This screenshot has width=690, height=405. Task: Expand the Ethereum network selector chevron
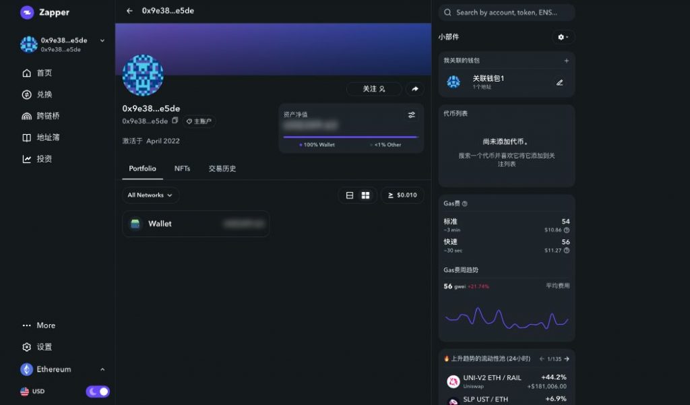[102, 369]
